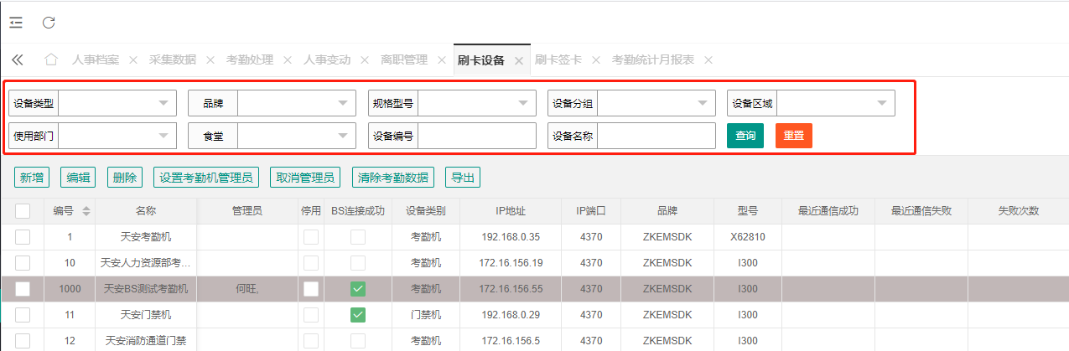Viewport: 1069px width, 351px height.
Task: Click the 设备编号 input field
Action: pyautogui.click(x=476, y=136)
